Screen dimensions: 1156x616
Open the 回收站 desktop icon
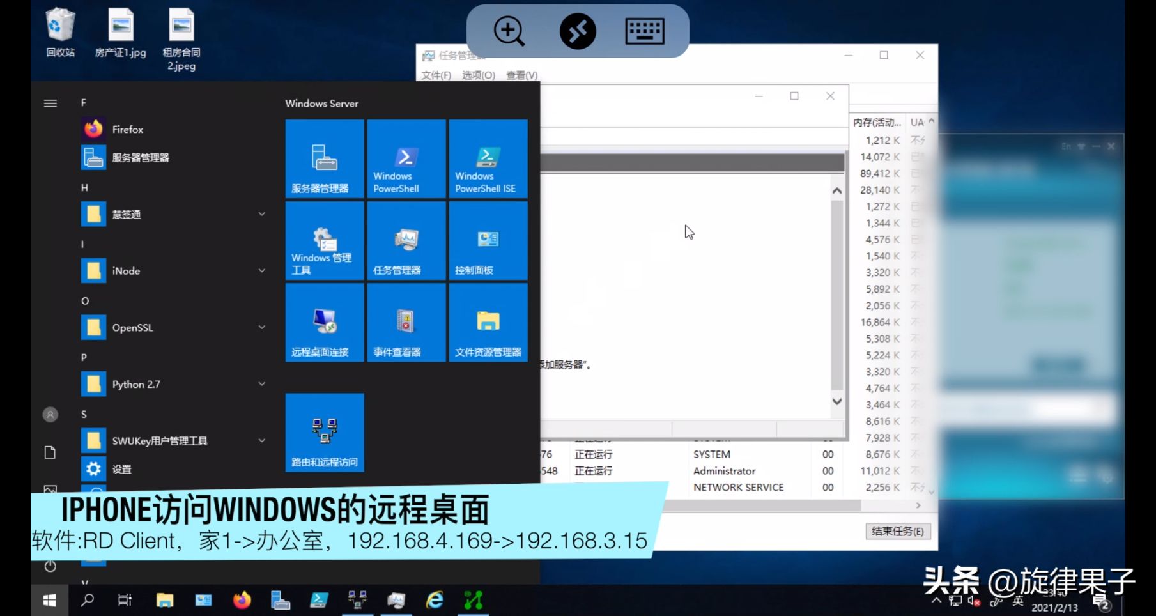[60, 32]
